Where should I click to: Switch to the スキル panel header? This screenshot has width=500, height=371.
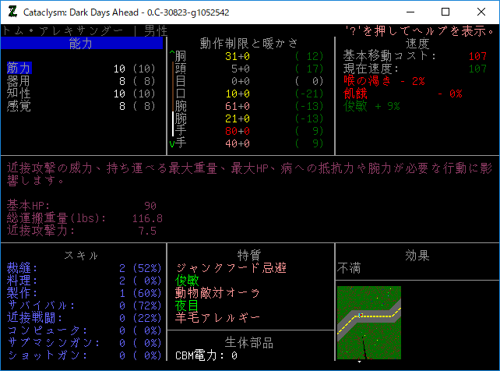[x=82, y=256]
